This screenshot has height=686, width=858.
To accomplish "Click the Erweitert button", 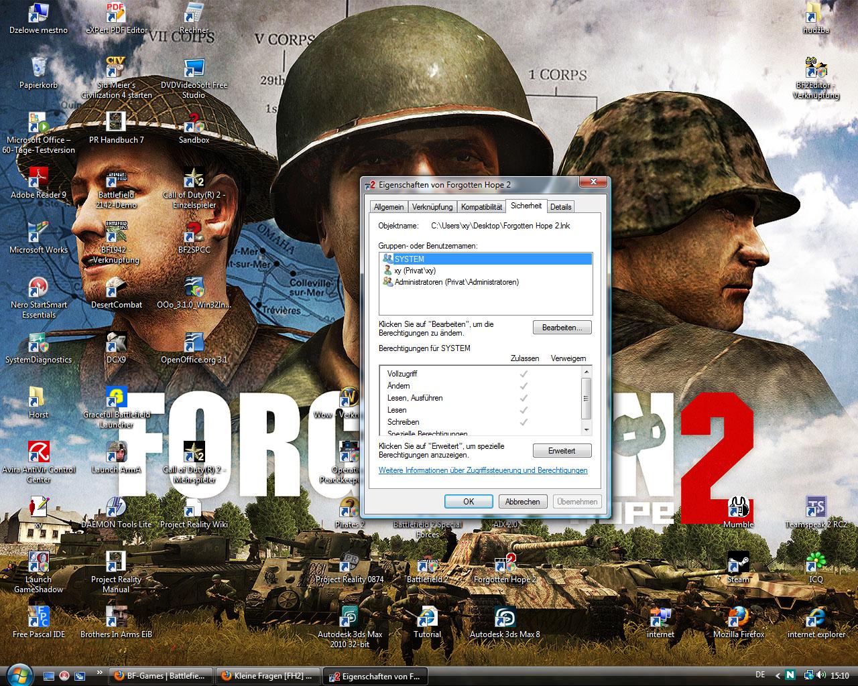I will 562,451.
